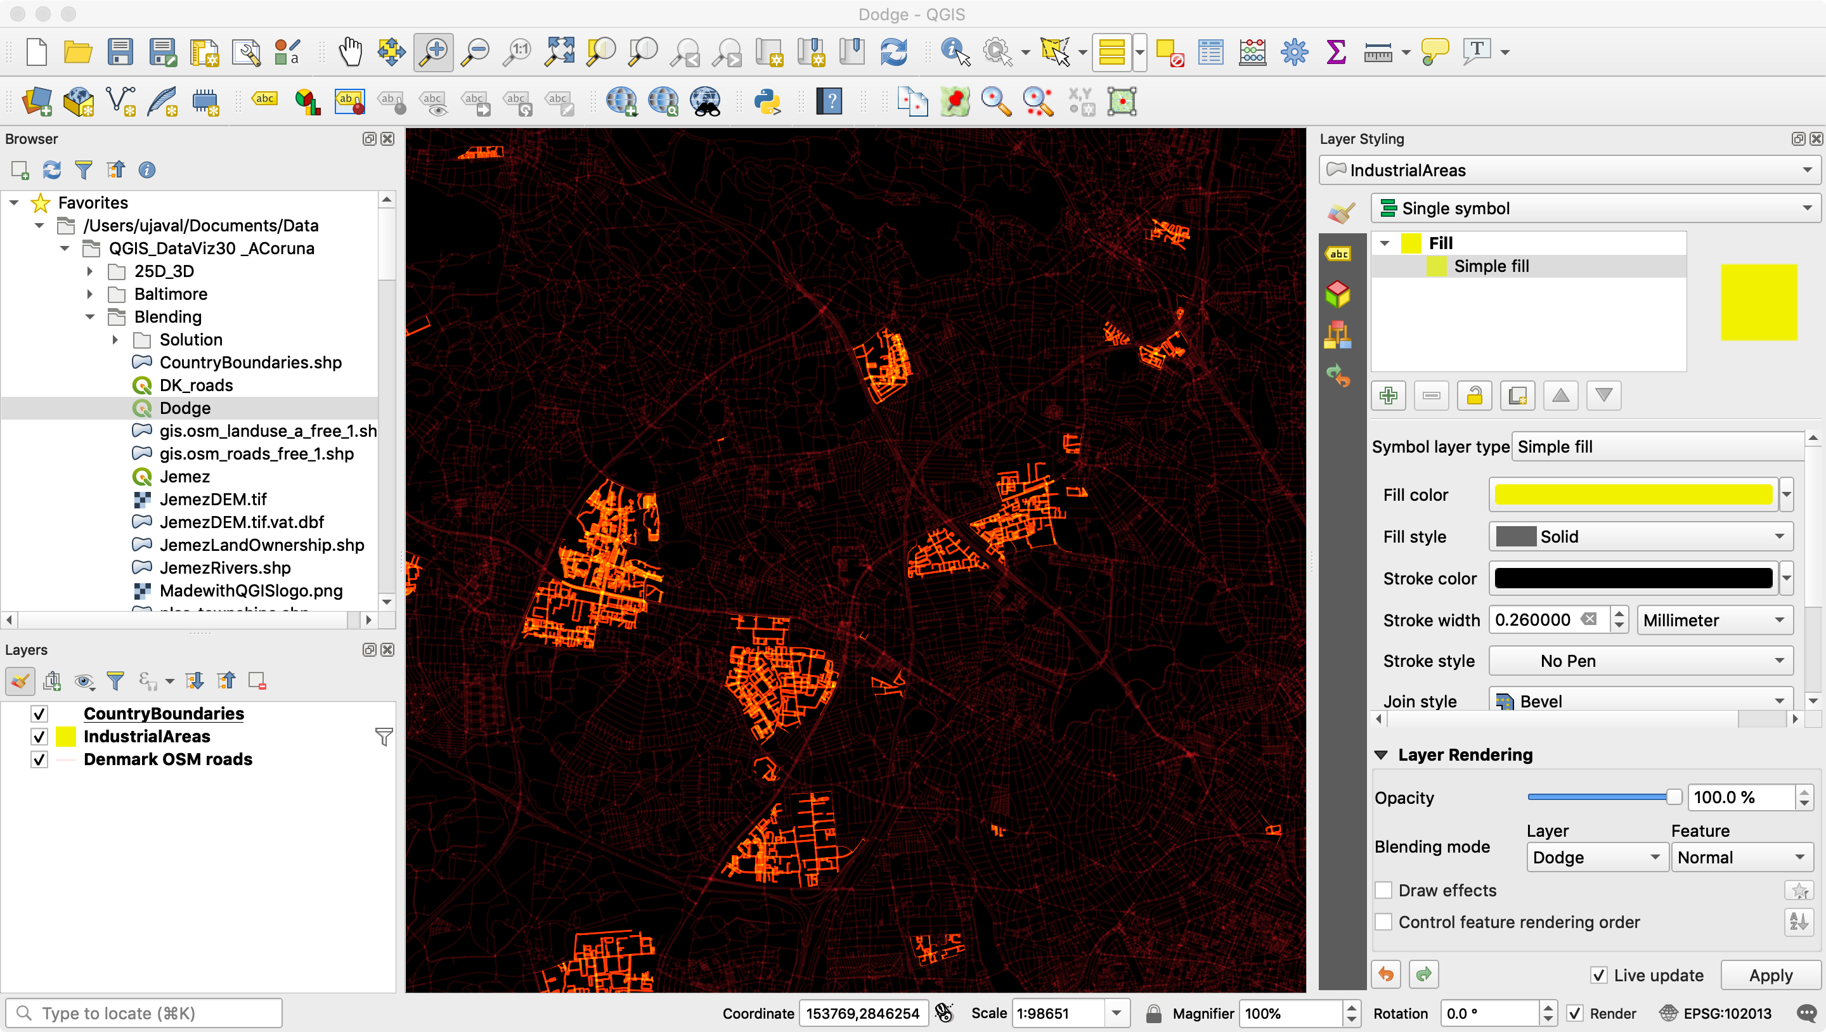
Task: Select the Identify Features tool
Action: 955,52
